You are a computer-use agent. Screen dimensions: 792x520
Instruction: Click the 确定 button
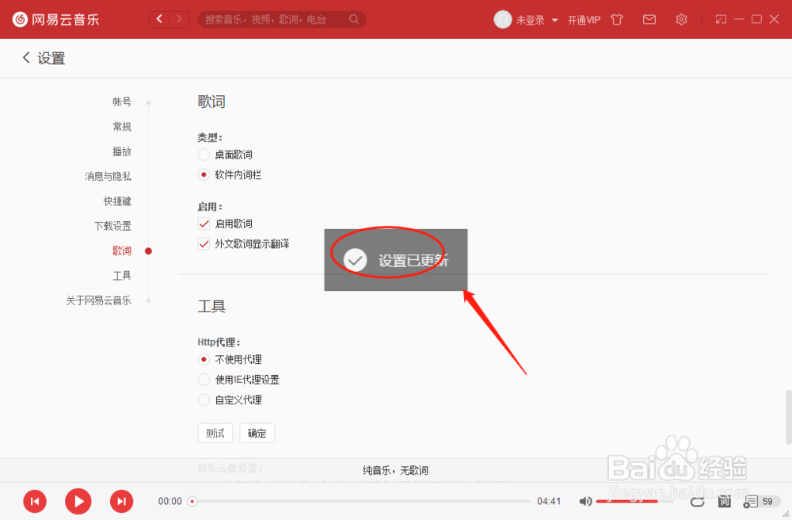point(257,433)
